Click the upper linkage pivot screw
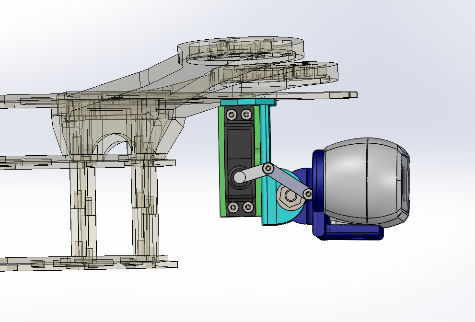475x322 pixels. [268, 168]
